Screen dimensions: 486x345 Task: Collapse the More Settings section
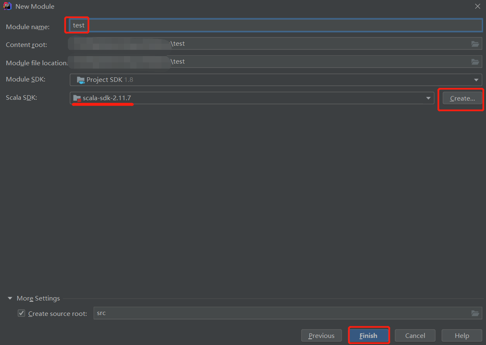tap(10, 298)
